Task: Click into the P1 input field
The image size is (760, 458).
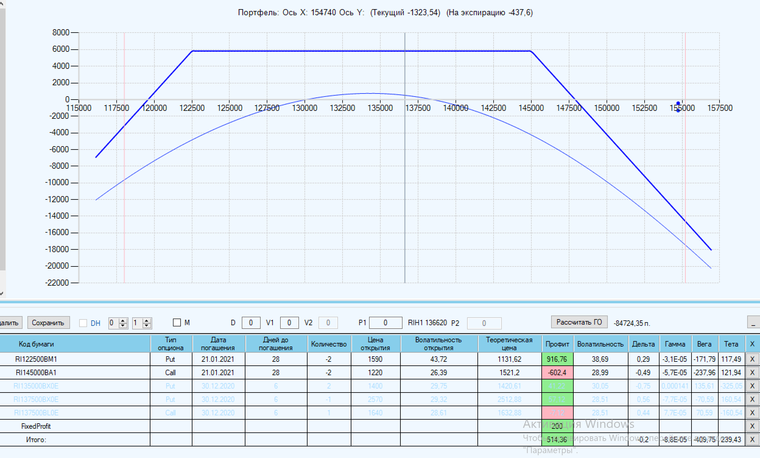Action: tap(385, 322)
